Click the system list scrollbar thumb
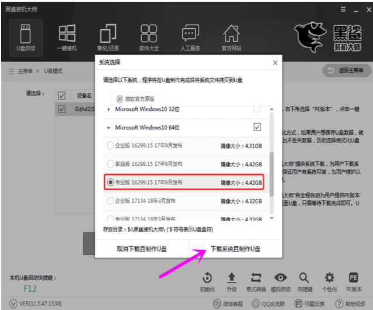 (272, 175)
